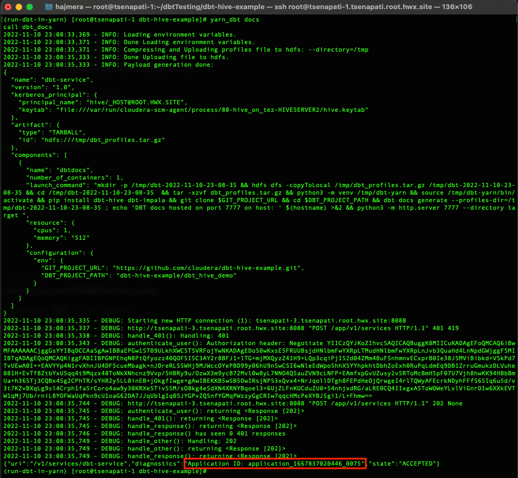
Task: Click the hive.keytab file path
Action: pos(212,110)
